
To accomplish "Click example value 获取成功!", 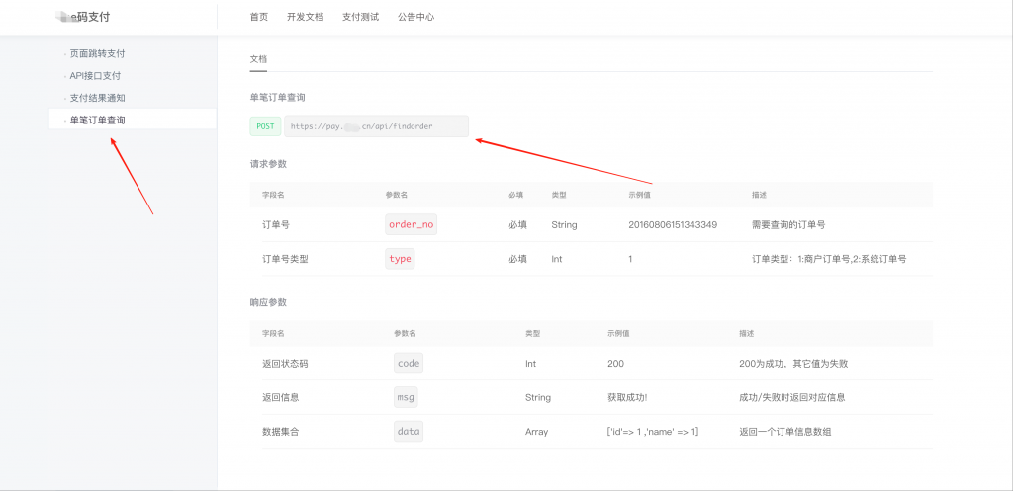I will [627, 397].
